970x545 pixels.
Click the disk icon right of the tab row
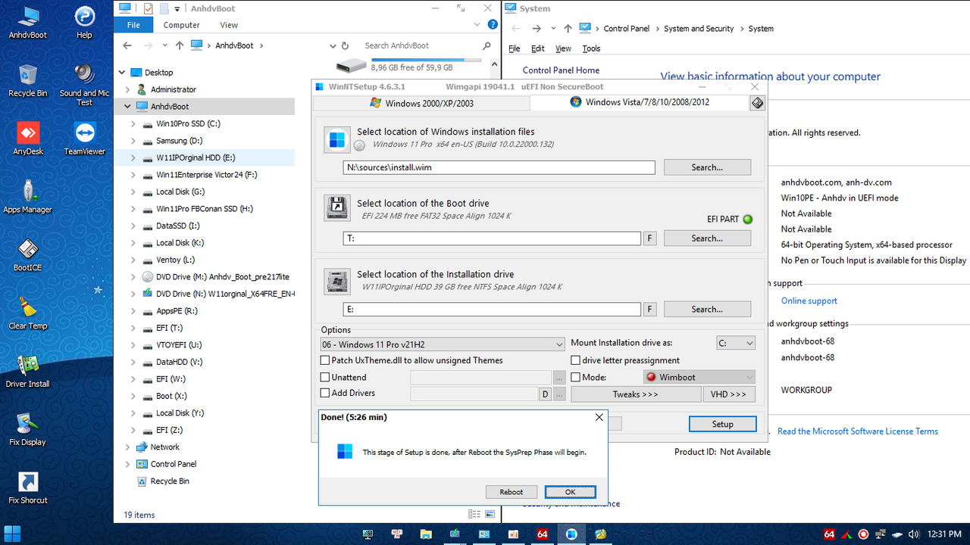coord(756,102)
